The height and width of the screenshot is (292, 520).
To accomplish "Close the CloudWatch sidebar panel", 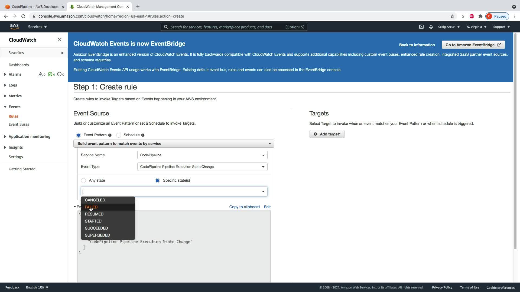I will pyautogui.click(x=60, y=40).
